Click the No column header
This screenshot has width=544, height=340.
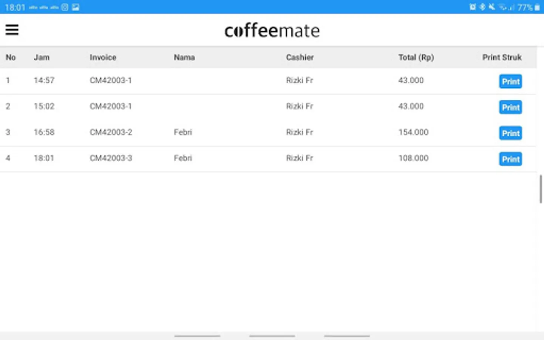pyautogui.click(x=11, y=57)
